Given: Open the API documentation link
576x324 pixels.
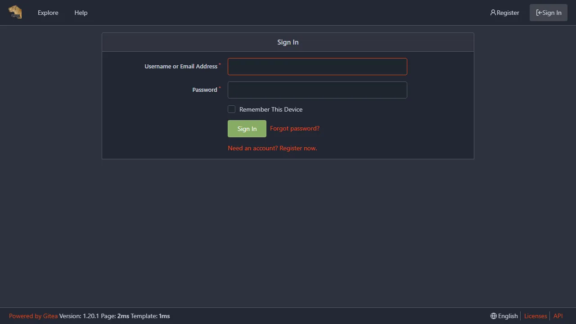Looking at the screenshot, I should 558,316.
